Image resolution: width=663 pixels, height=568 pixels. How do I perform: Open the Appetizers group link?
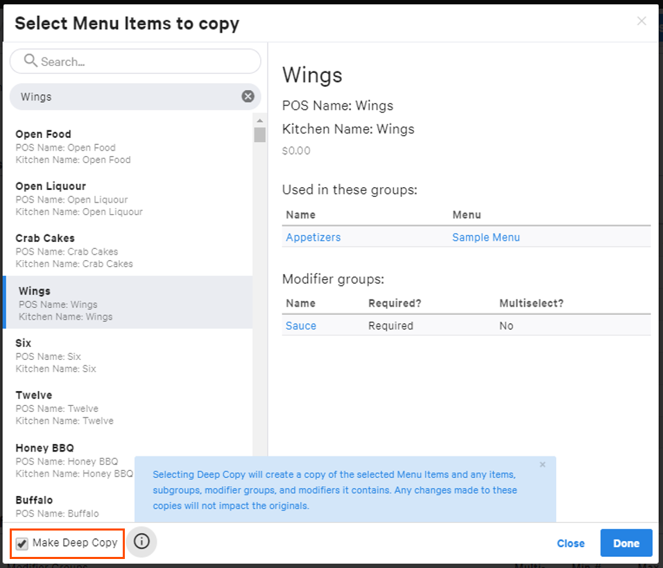point(313,236)
